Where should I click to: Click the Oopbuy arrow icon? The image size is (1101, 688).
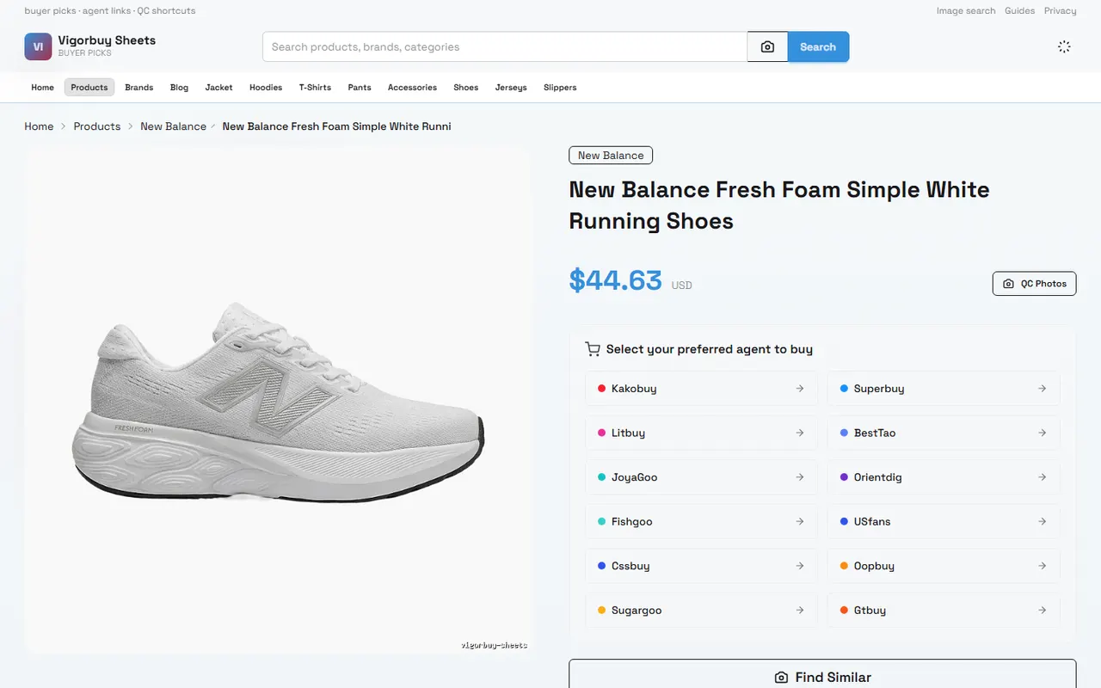(1043, 566)
